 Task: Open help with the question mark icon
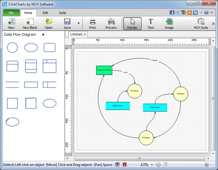(206, 13)
